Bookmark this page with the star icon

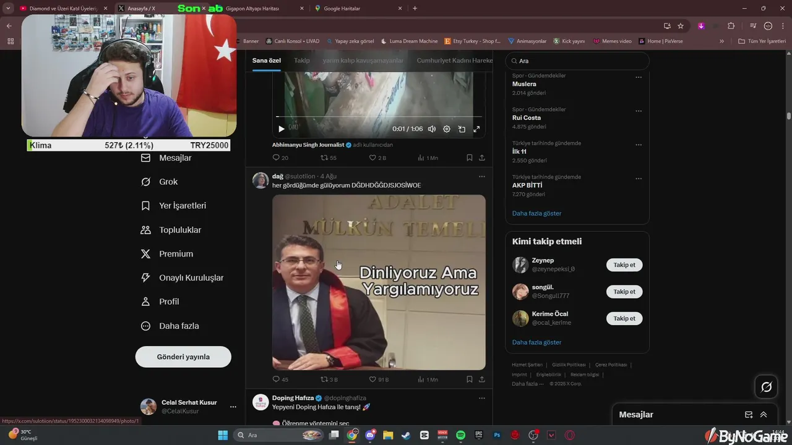681,26
